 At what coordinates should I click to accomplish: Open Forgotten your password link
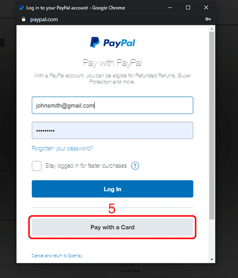tap(62, 148)
